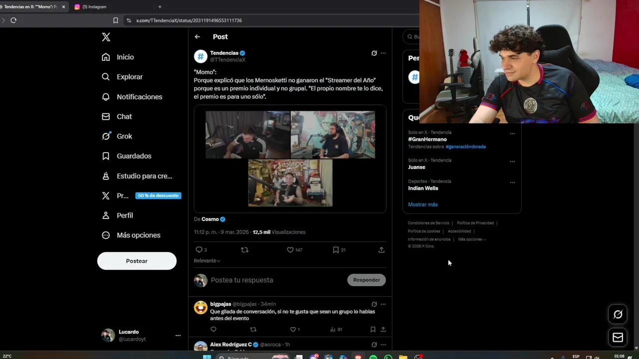The height and width of the screenshot is (359, 639).
Task: Share the bigpajas comment
Action: coord(383,330)
